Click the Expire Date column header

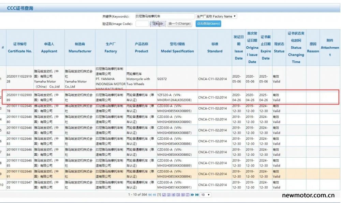266,48
